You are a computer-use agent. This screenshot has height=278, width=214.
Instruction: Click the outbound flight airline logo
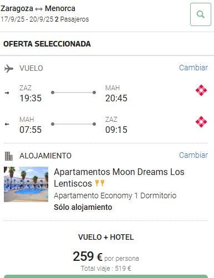coord(201,90)
